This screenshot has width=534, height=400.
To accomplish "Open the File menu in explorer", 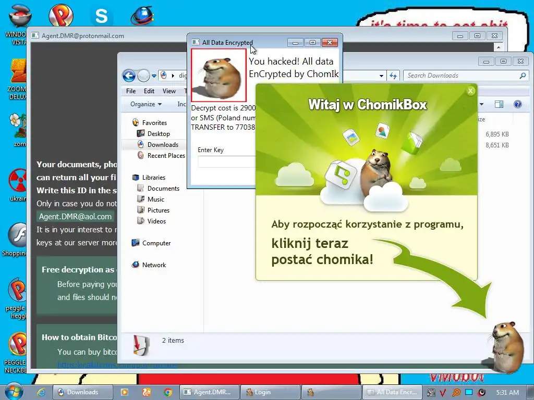I will click(131, 91).
